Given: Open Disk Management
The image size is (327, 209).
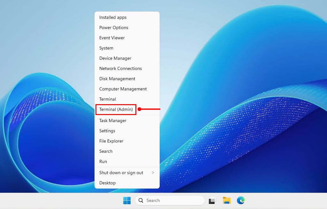Looking at the screenshot, I should click(x=117, y=79).
